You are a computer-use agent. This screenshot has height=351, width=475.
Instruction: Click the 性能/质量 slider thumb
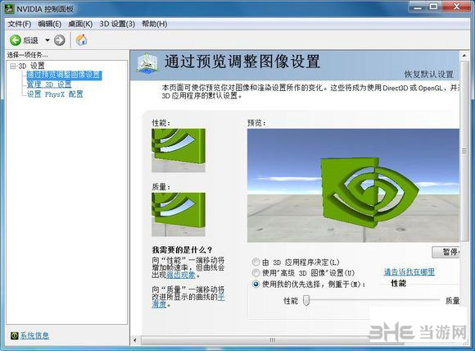click(306, 300)
